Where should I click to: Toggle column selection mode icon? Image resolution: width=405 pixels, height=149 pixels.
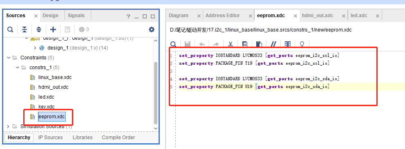click(287, 44)
